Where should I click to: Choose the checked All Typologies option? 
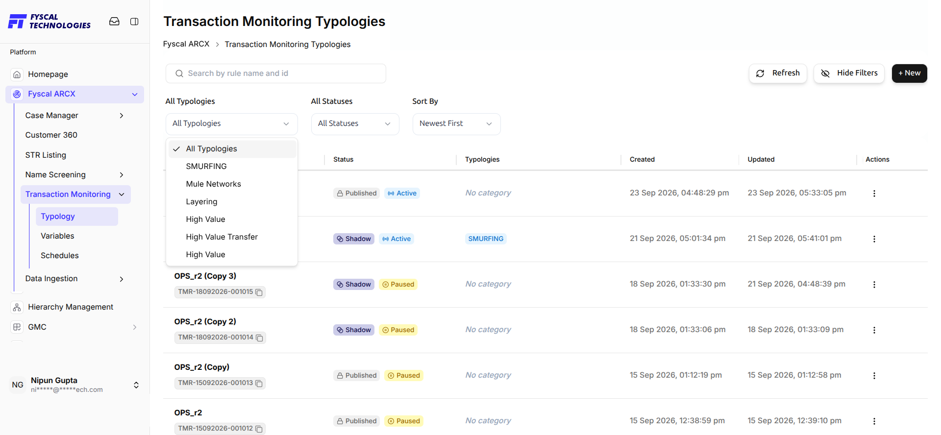pyautogui.click(x=232, y=149)
